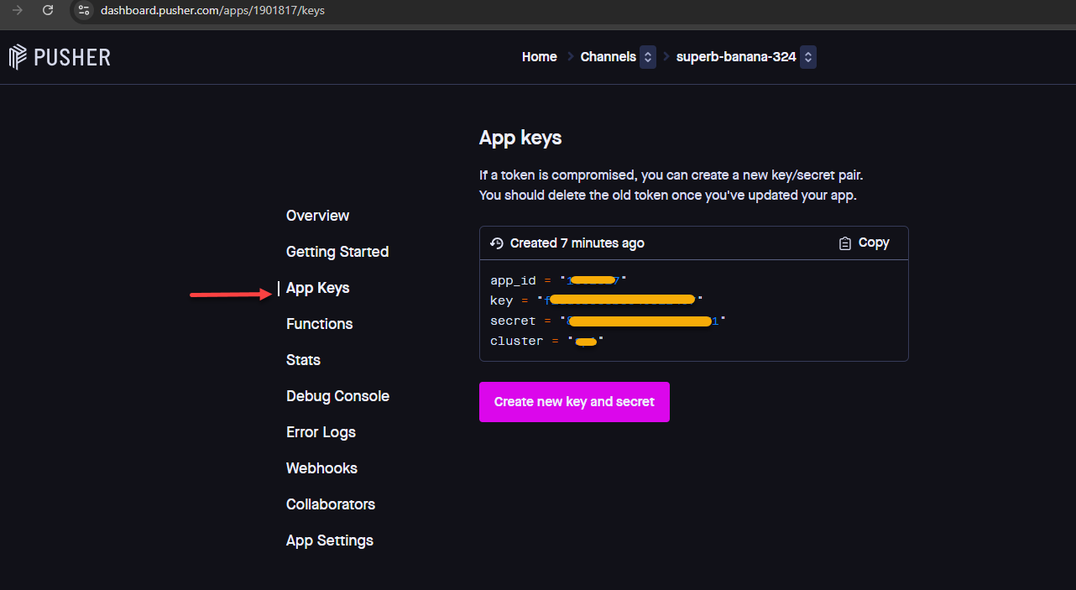Viewport: 1076px width, 590px height.
Task: Open App Settings
Action: coord(330,540)
